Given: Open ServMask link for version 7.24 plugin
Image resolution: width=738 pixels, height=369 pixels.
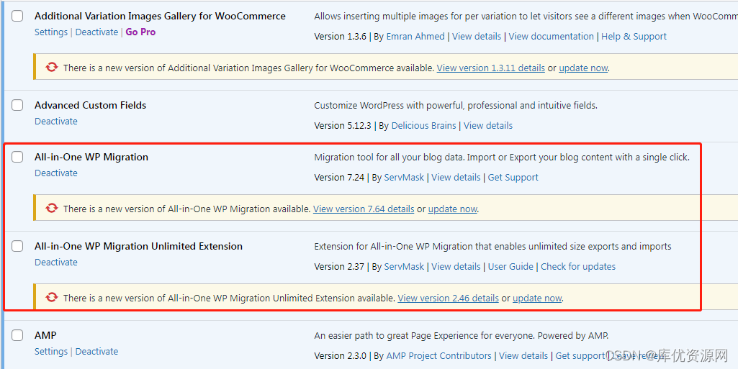Looking at the screenshot, I should [x=404, y=177].
